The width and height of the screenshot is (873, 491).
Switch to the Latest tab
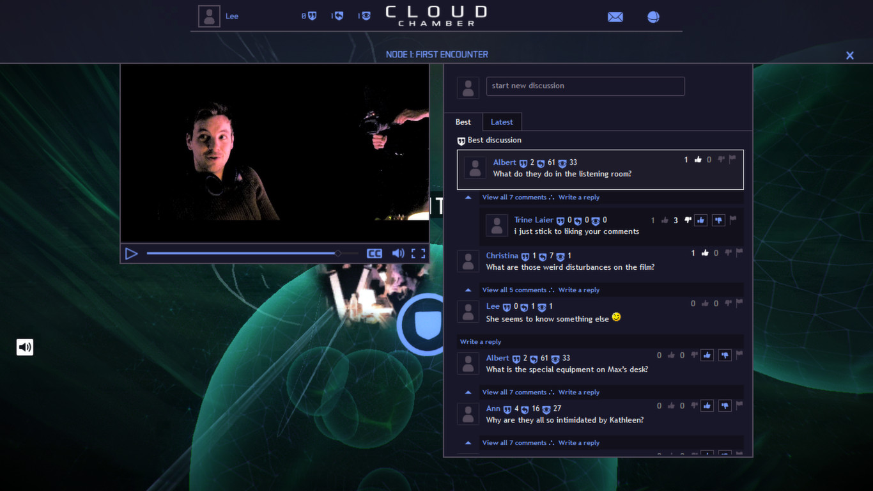pyautogui.click(x=502, y=121)
